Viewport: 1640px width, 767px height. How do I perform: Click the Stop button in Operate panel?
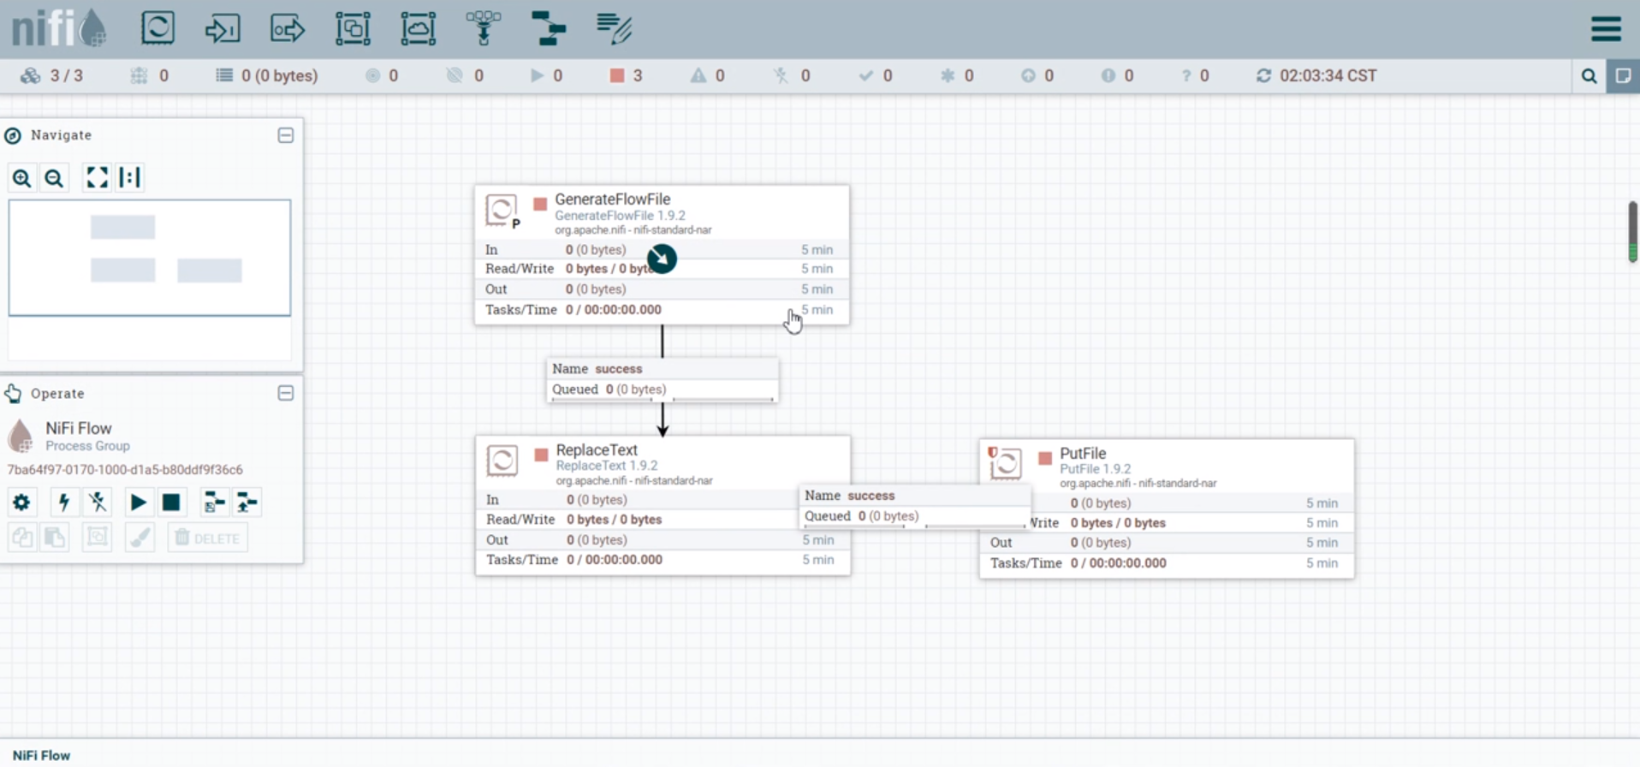pos(171,502)
